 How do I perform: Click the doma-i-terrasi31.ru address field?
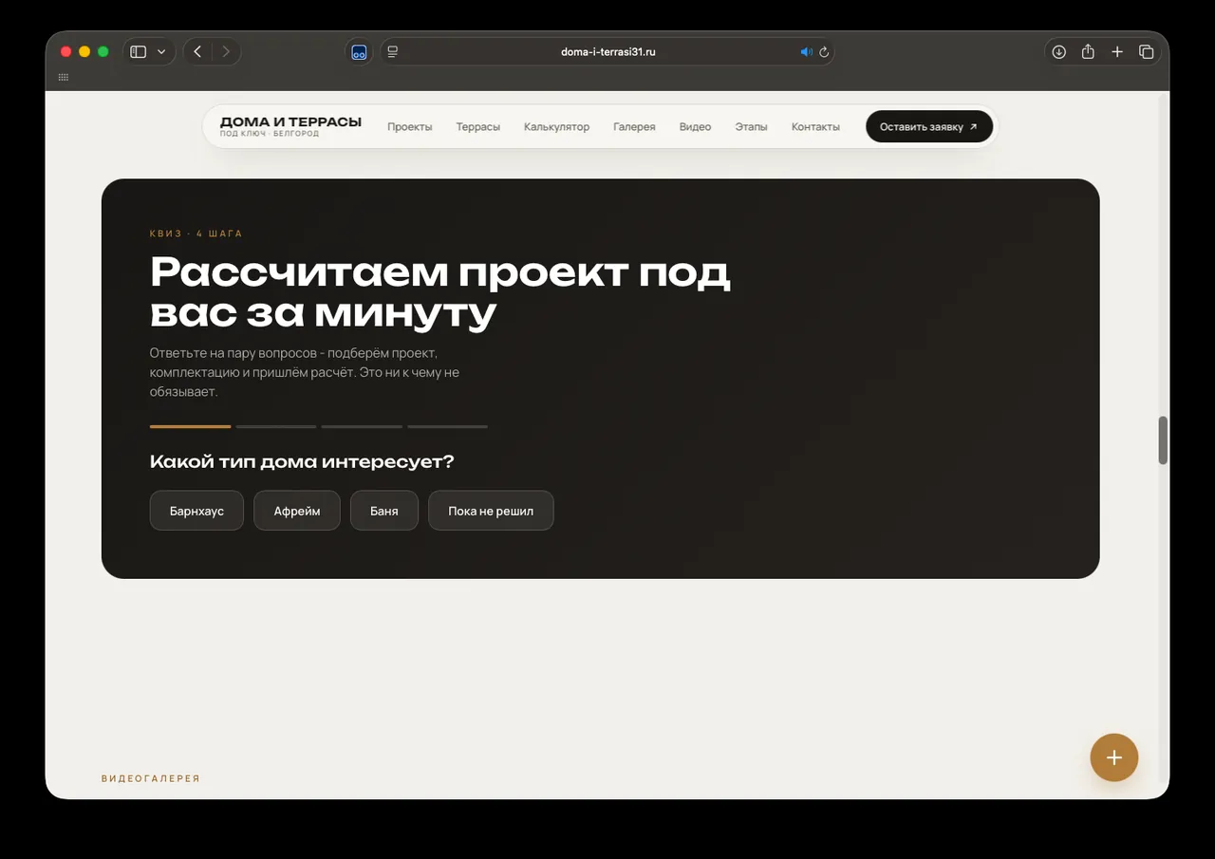coord(607,52)
